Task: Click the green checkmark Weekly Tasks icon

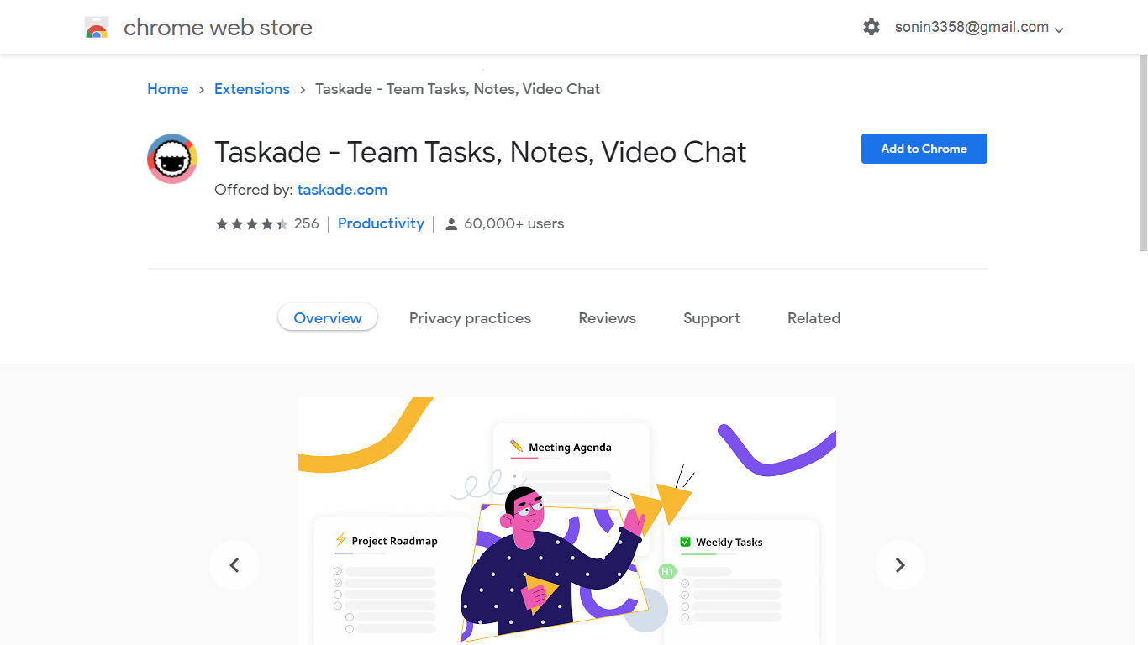Action: [x=685, y=542]
